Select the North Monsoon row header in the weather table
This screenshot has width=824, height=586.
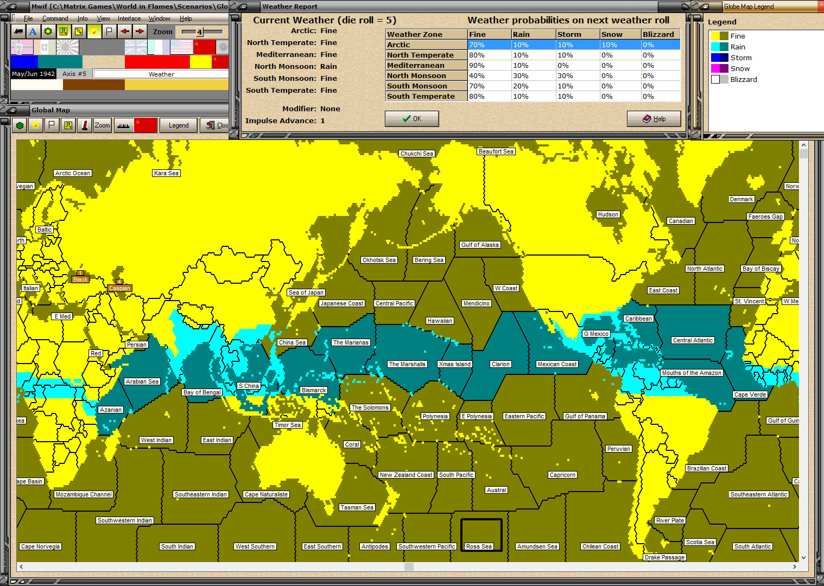[x=427, y=76]
